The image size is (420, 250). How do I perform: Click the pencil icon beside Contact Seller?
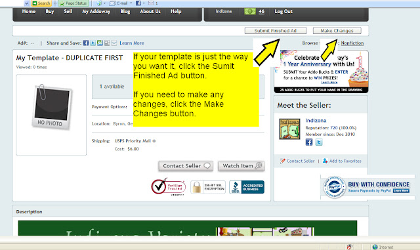click(282, 161)
